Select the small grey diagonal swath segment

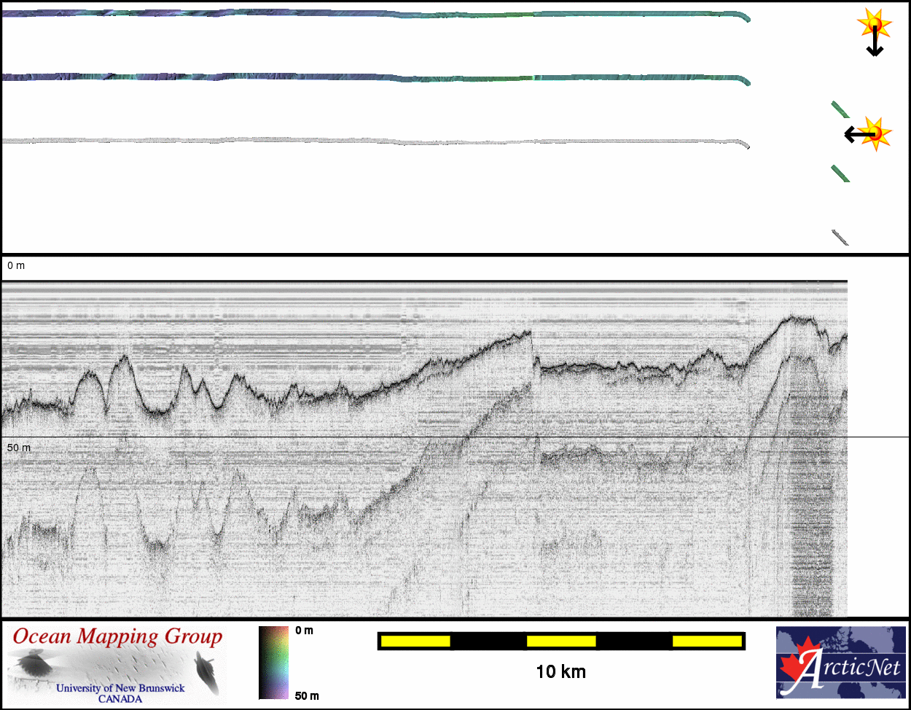tap(840, 237)
